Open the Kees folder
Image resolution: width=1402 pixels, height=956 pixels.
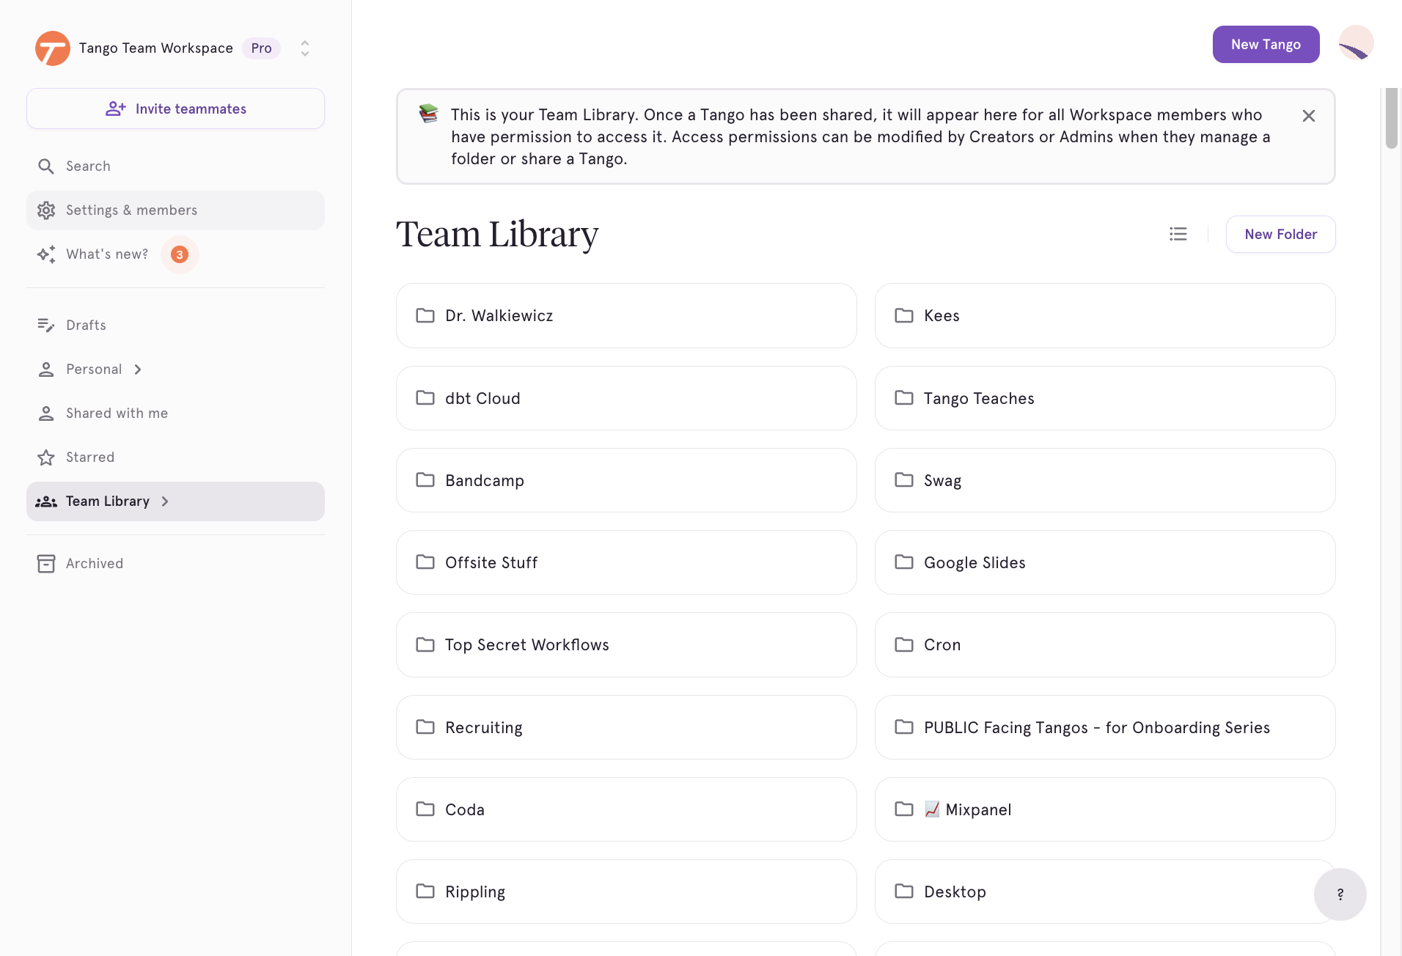point(1105,316)
